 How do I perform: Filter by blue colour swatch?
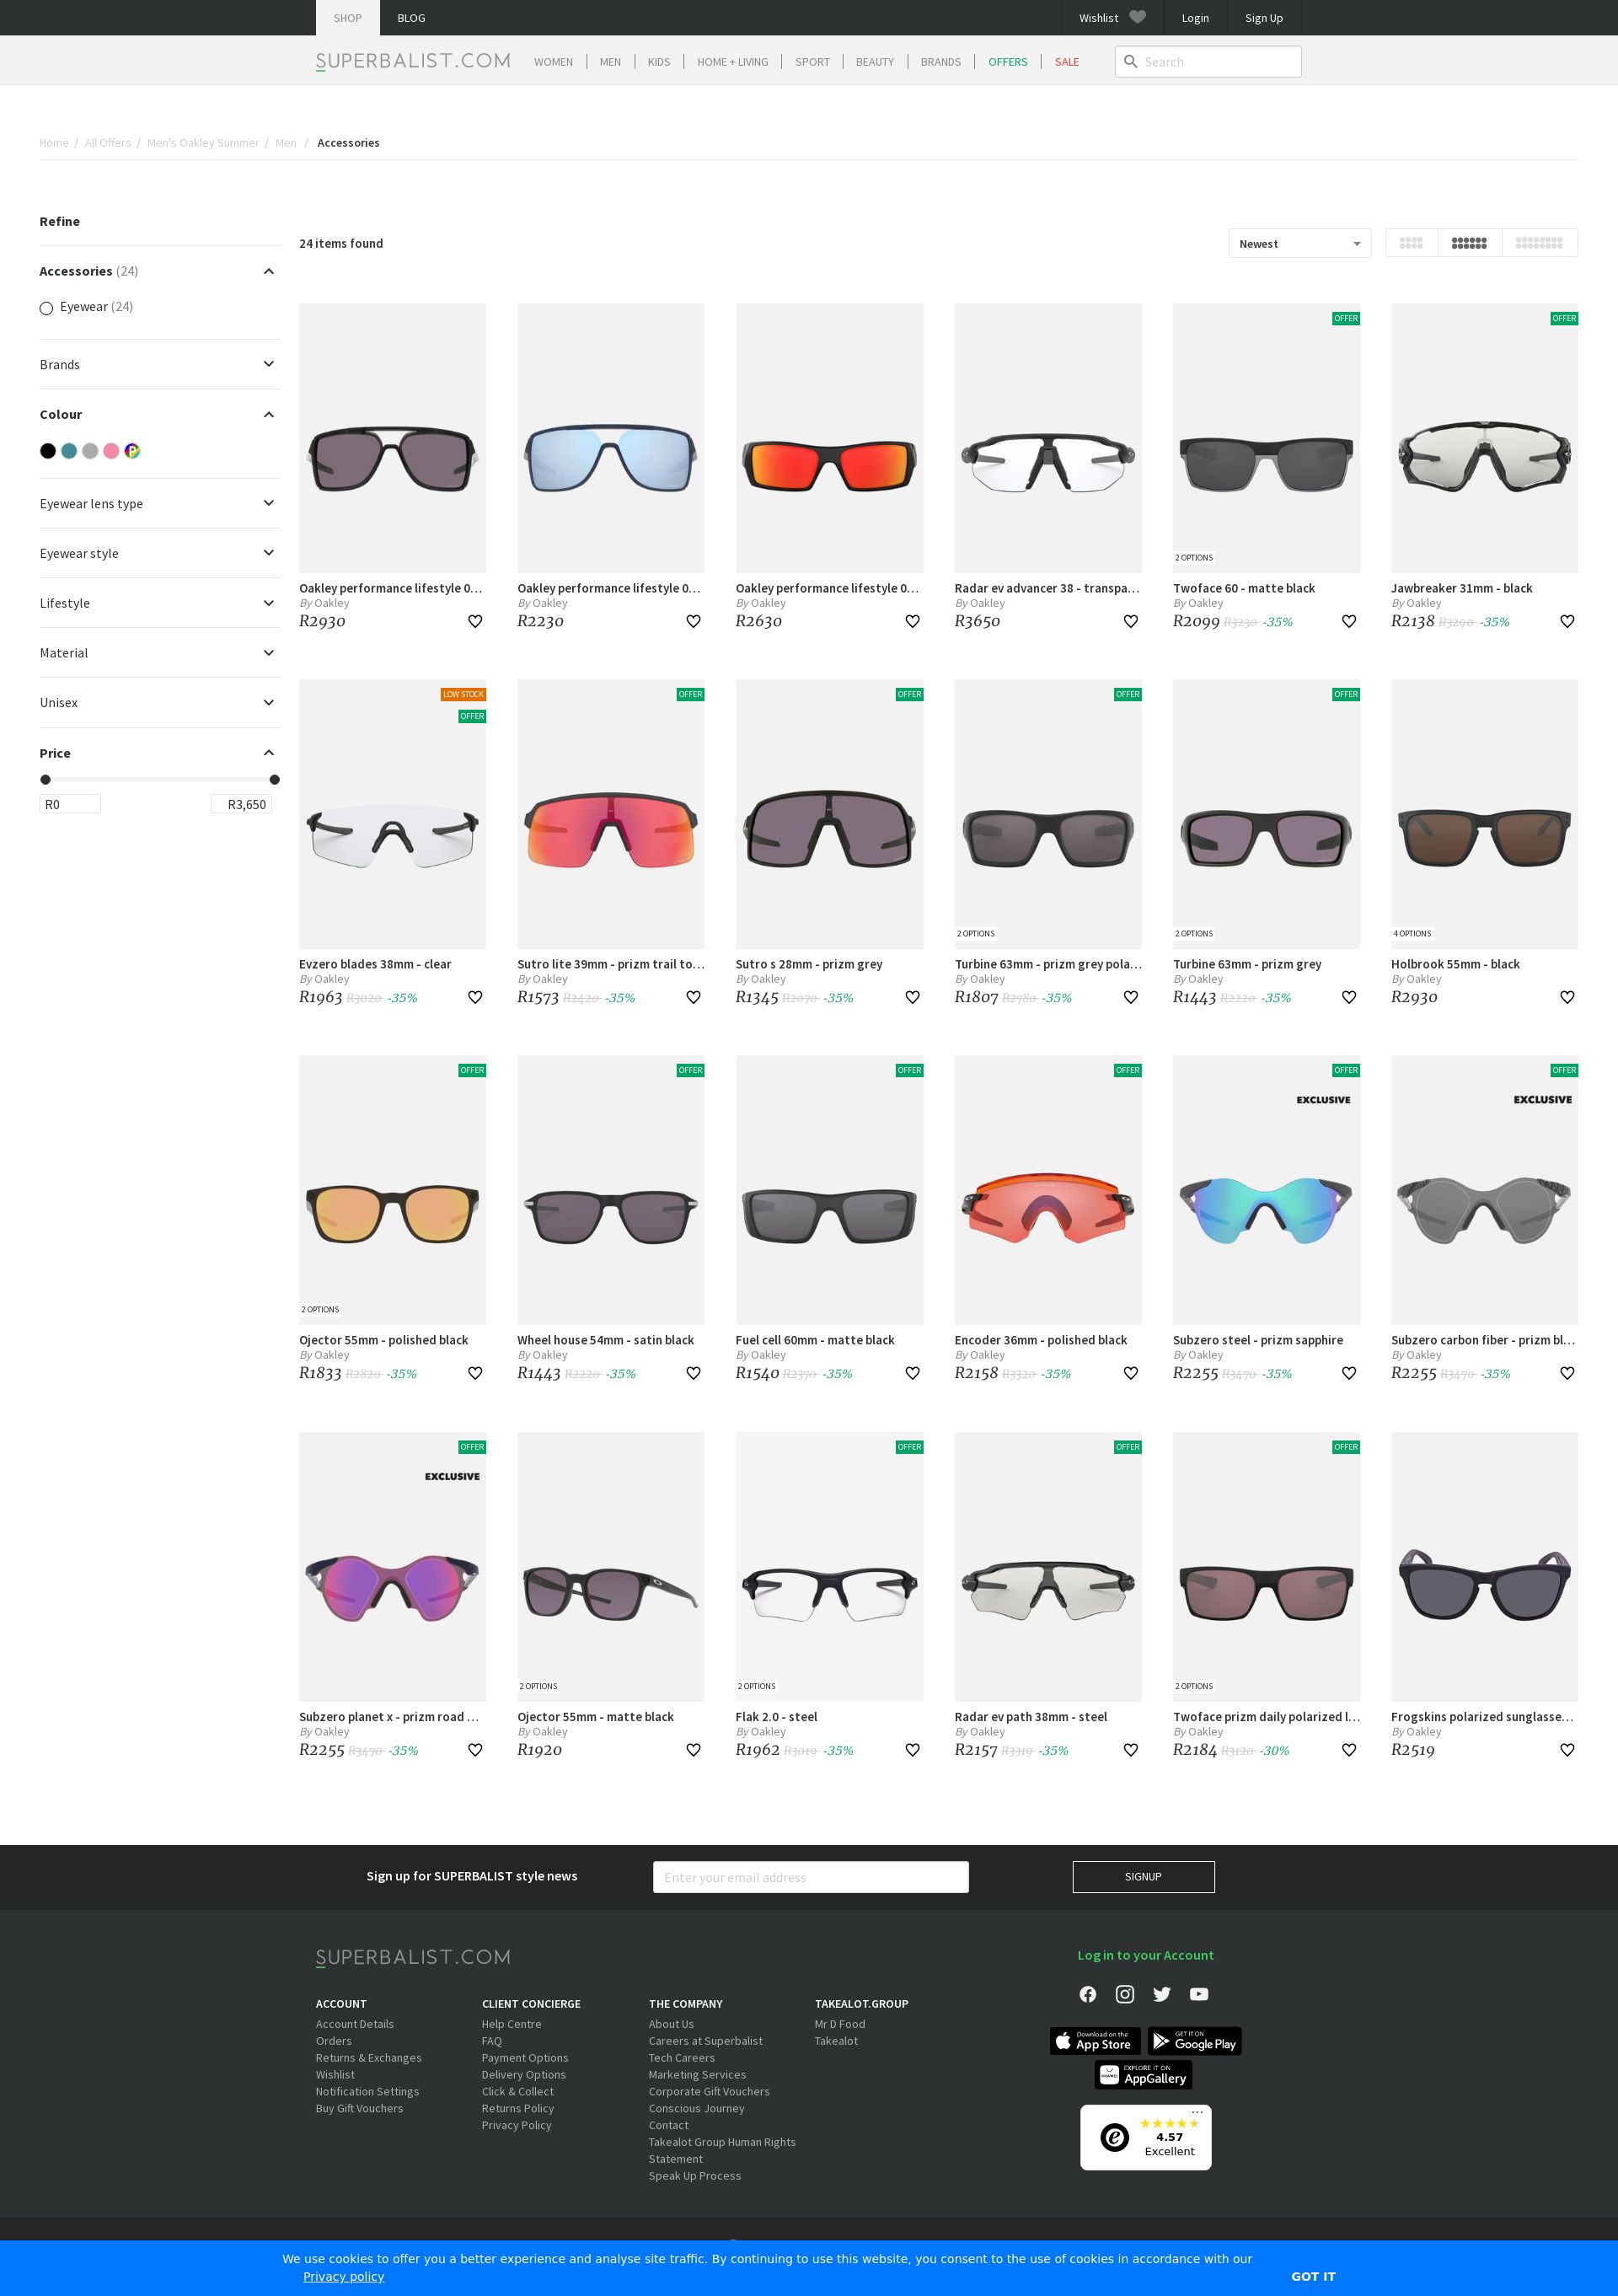tap(69, 451)
